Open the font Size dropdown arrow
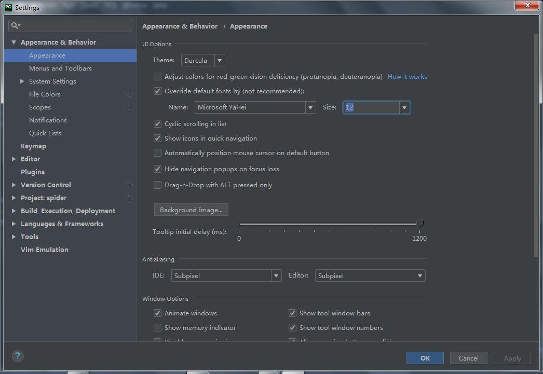The width and height of the screenshot is (543, 374). [x=404, y=107]
